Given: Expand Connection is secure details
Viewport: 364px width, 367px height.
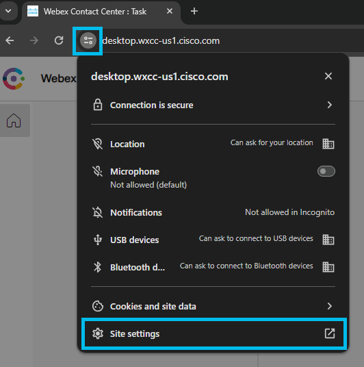Looking at the screenshot, I should point(213,105).
